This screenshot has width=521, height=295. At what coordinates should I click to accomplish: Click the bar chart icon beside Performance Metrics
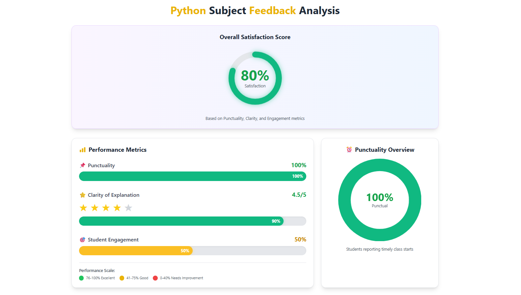[82, 150]
